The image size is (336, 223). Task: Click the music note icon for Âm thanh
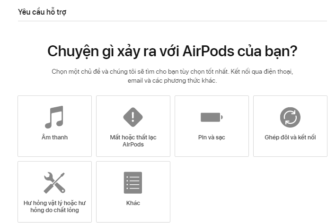click(54, 117)
